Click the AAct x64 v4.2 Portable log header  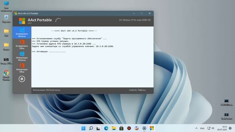pos(74,31)
